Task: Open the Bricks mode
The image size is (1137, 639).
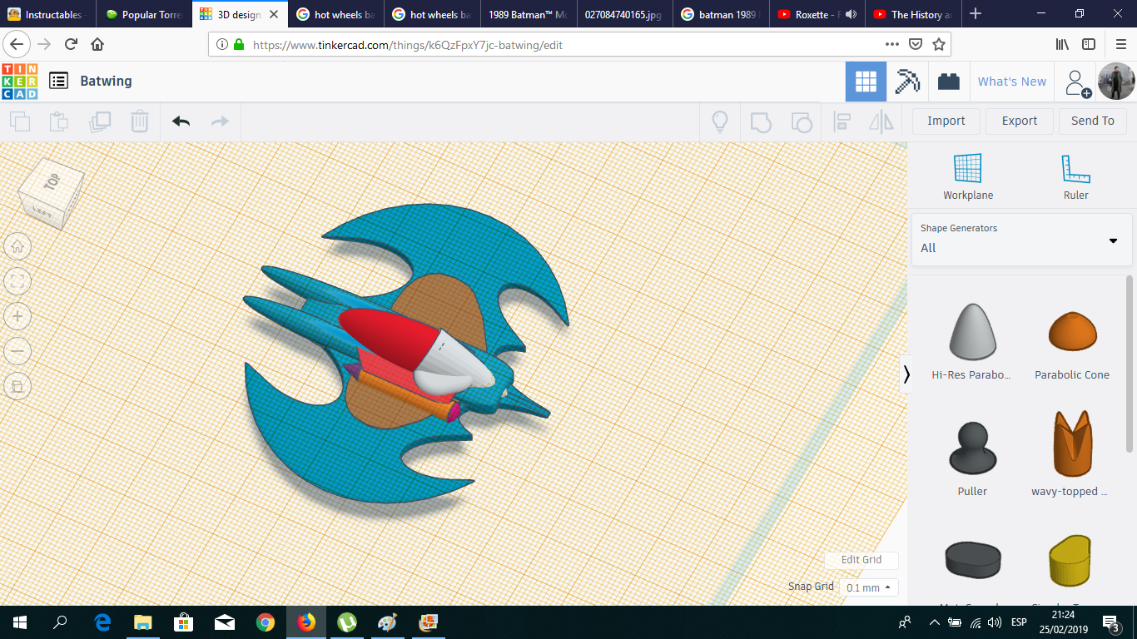Action: [949, 82]
